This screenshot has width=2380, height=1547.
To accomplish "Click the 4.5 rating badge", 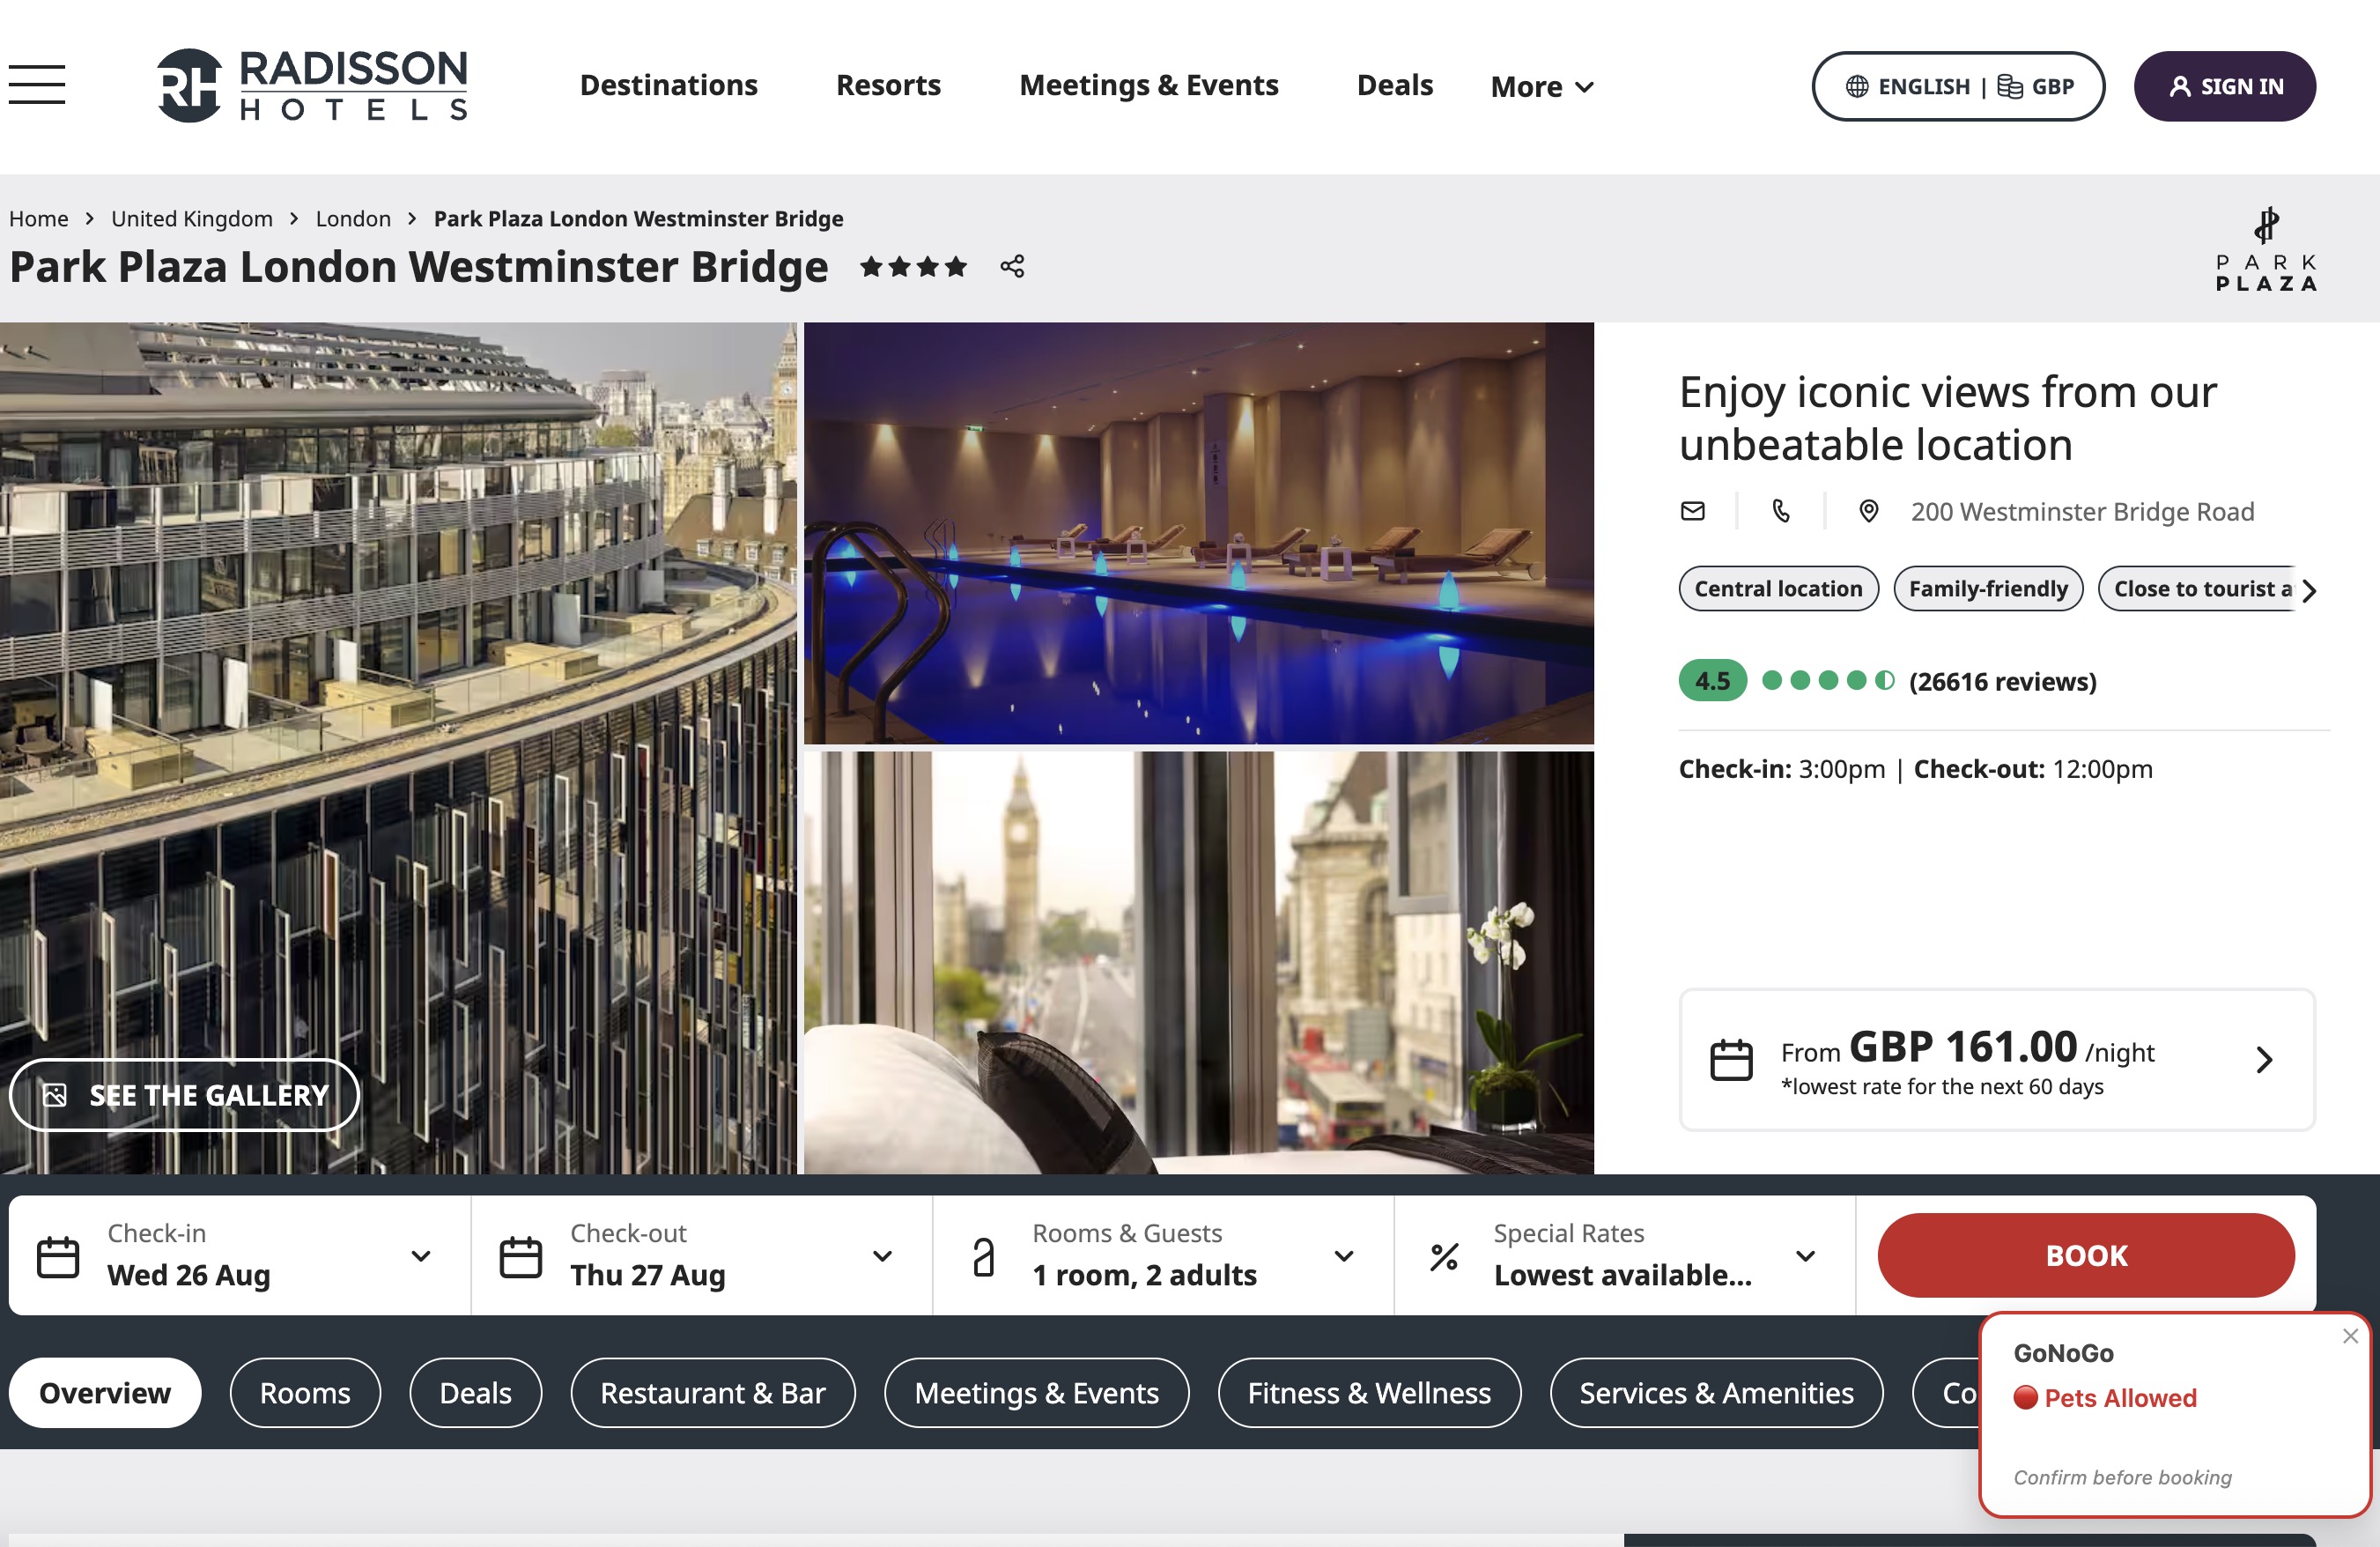I will click(x=1712, y=681).
